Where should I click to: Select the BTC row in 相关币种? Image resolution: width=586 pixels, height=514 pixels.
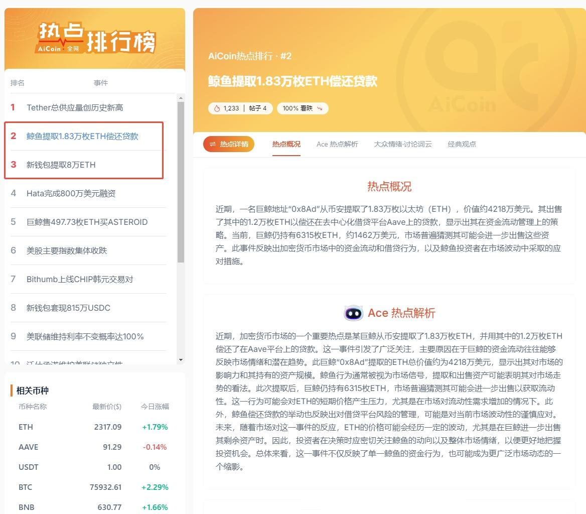[93, 487]
